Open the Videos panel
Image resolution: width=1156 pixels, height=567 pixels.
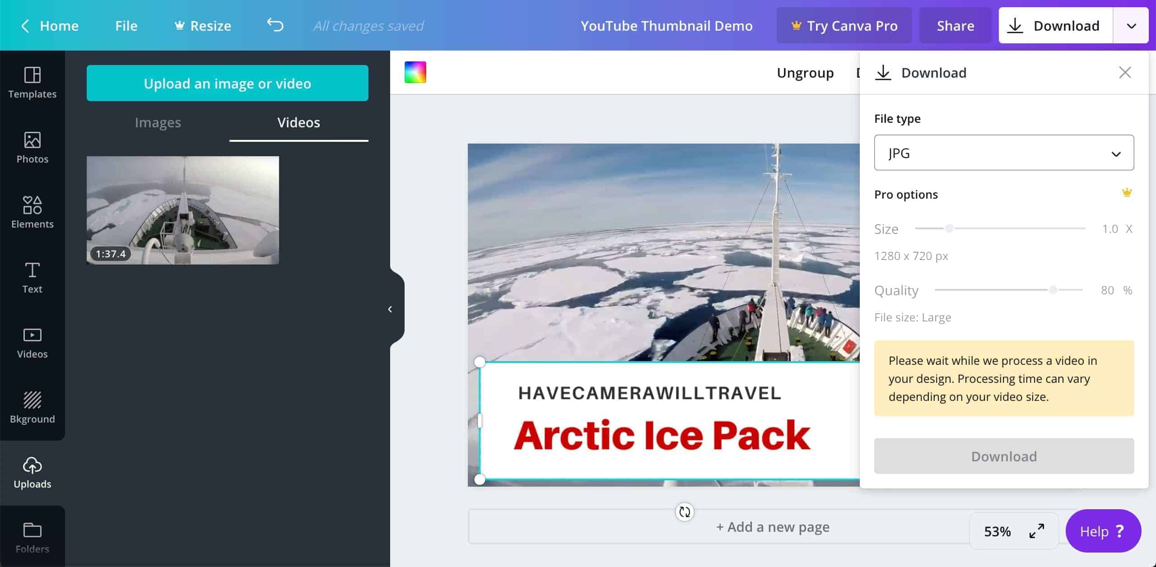click(x=32, y=342)
